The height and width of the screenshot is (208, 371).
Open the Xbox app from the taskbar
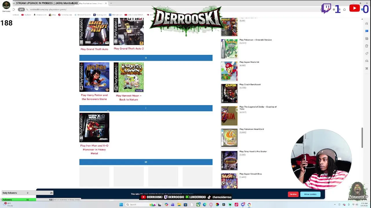tap(199, 205)
